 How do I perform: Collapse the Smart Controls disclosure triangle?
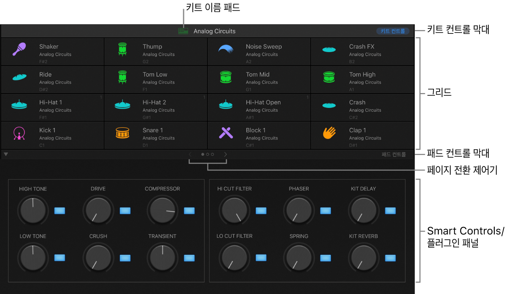pos(5,154)
